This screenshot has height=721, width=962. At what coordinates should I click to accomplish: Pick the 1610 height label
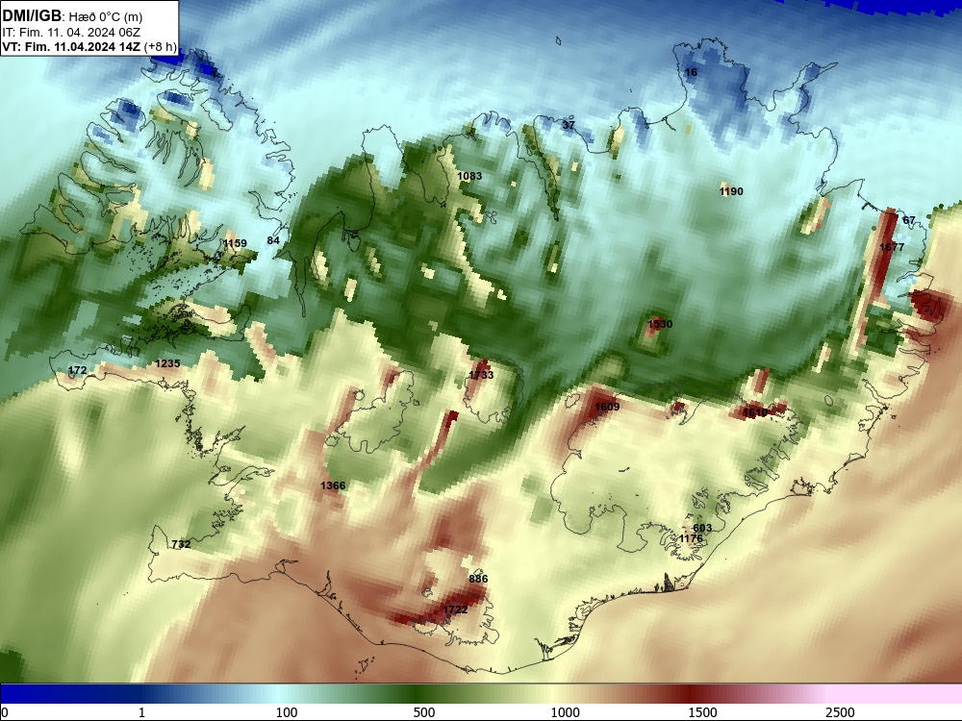tap(754, 412)
